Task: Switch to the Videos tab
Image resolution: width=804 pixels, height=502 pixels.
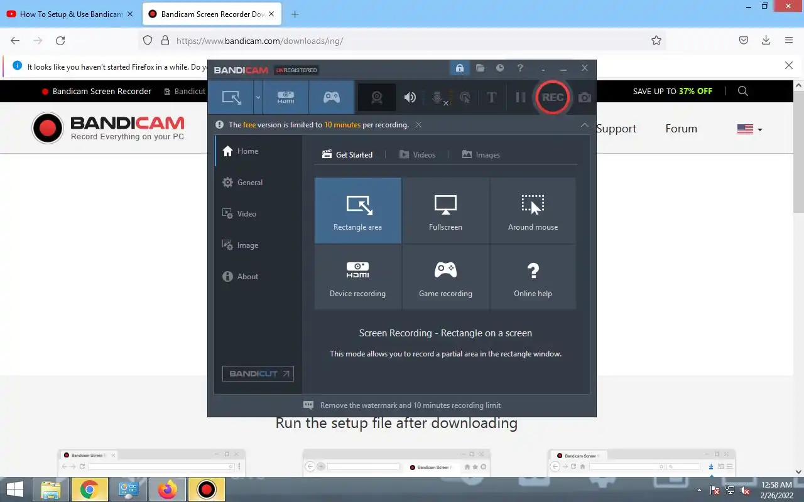Action: [x=417, y=154]
